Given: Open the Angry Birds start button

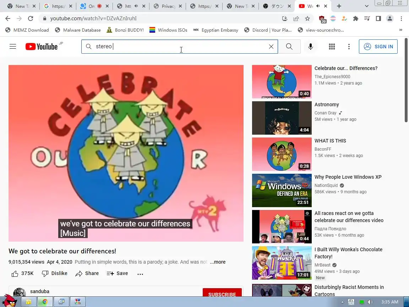Looking at the screenshot, I should [10, 301].
